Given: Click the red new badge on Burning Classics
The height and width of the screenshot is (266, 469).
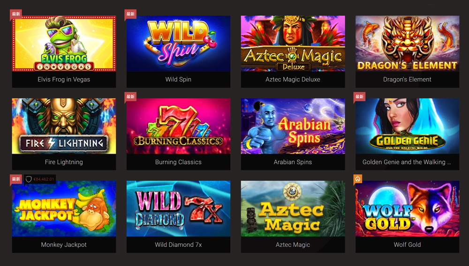Looking at the screenshot, I should point(130,97).
